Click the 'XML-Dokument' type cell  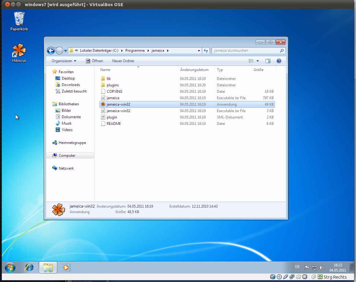pyautogui.click(x=230, y=117)
